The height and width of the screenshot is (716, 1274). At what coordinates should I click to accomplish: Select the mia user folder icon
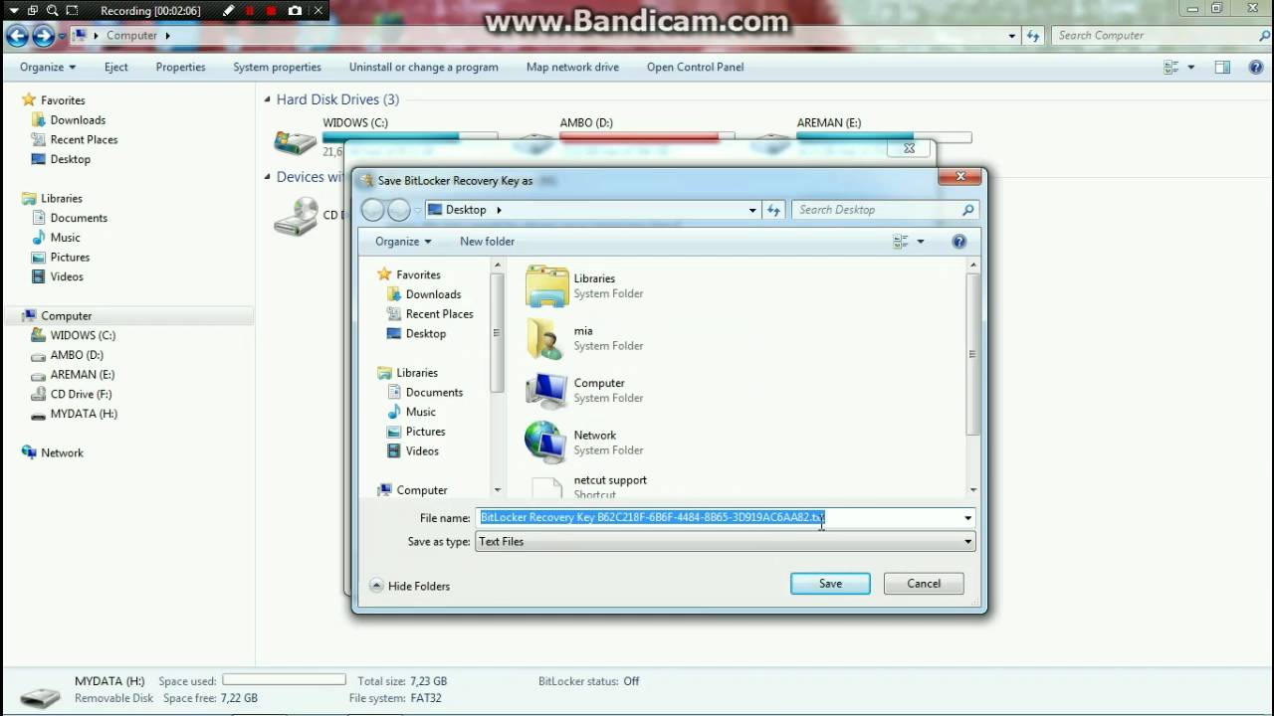(546, 338)
